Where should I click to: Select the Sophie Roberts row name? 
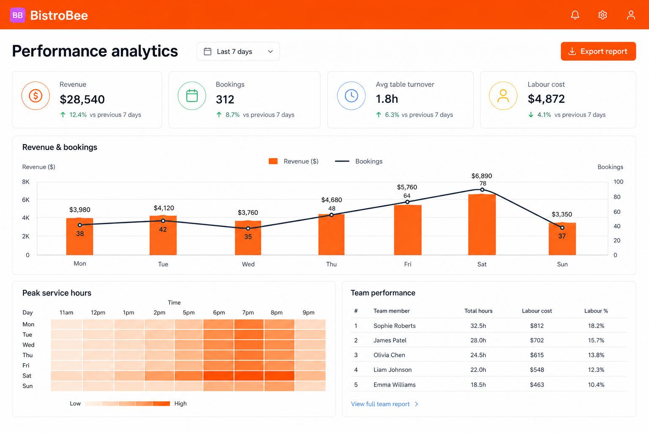pos(395,326)
